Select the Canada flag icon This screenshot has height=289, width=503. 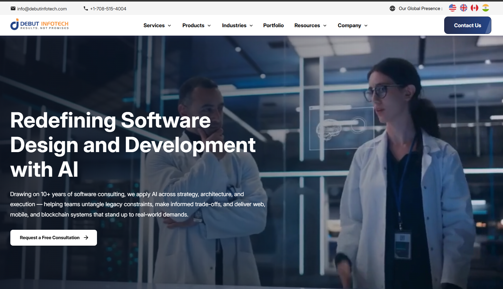pos(475,8)
